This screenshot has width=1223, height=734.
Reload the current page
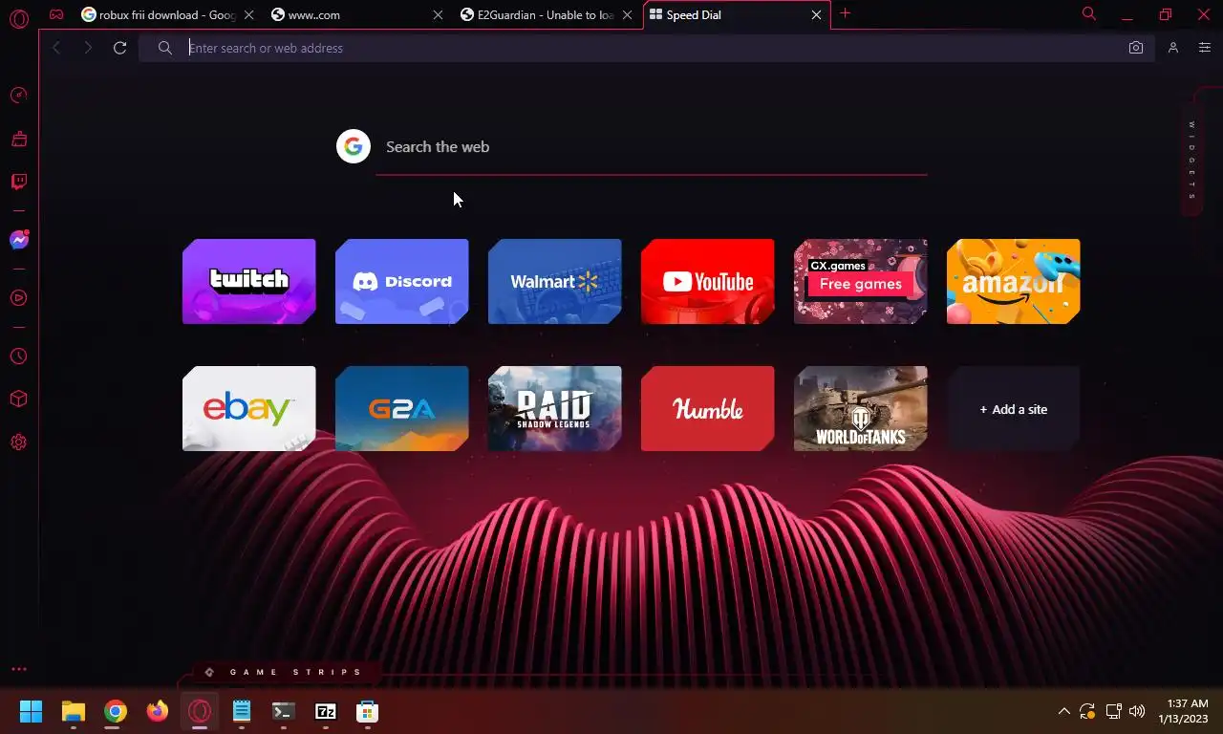point(119,48)
